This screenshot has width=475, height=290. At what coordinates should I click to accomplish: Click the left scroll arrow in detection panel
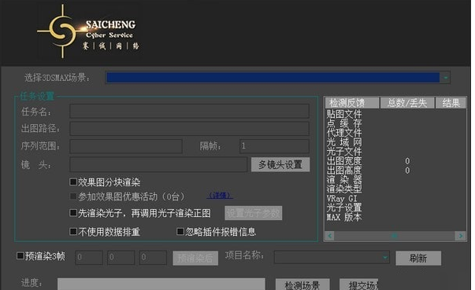click(330, 236)
